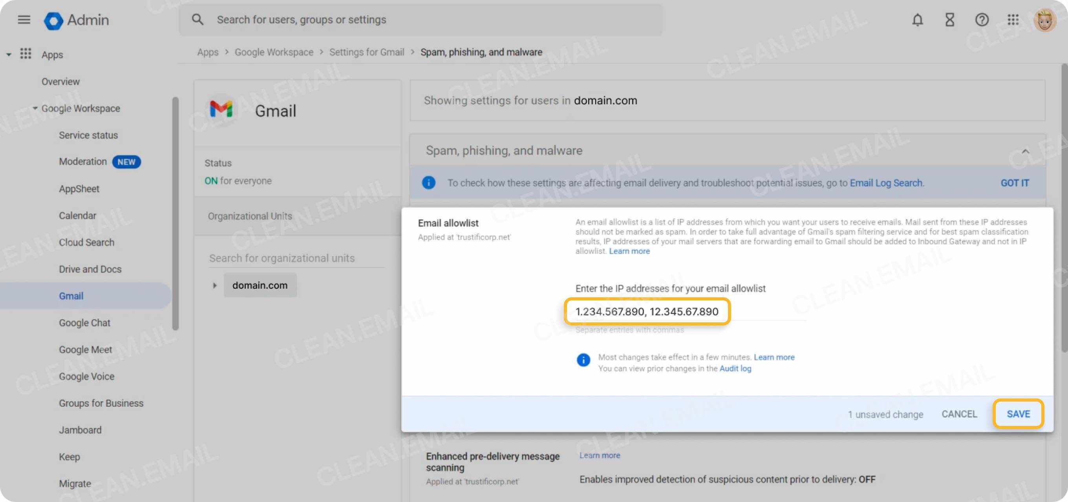
Task: Cancel the unsaved allowlist change
Action: tap(959, 413)
